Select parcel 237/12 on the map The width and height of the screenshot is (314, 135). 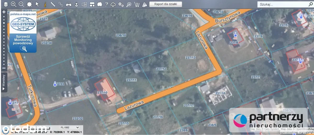click(161, 69)
